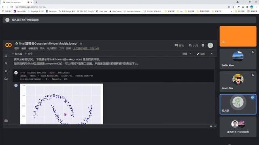Image resolution: width=259 pixels, height=145 pixels.
Task: Open a new Chrome tab
Action: click(36, 2)
